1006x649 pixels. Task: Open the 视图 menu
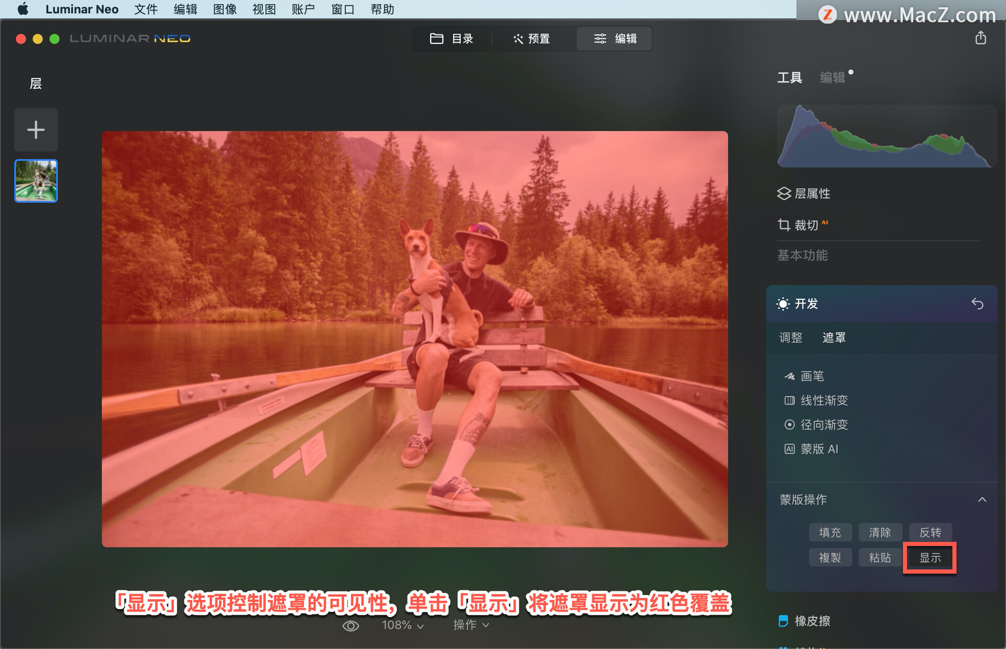tap(264, 9)
